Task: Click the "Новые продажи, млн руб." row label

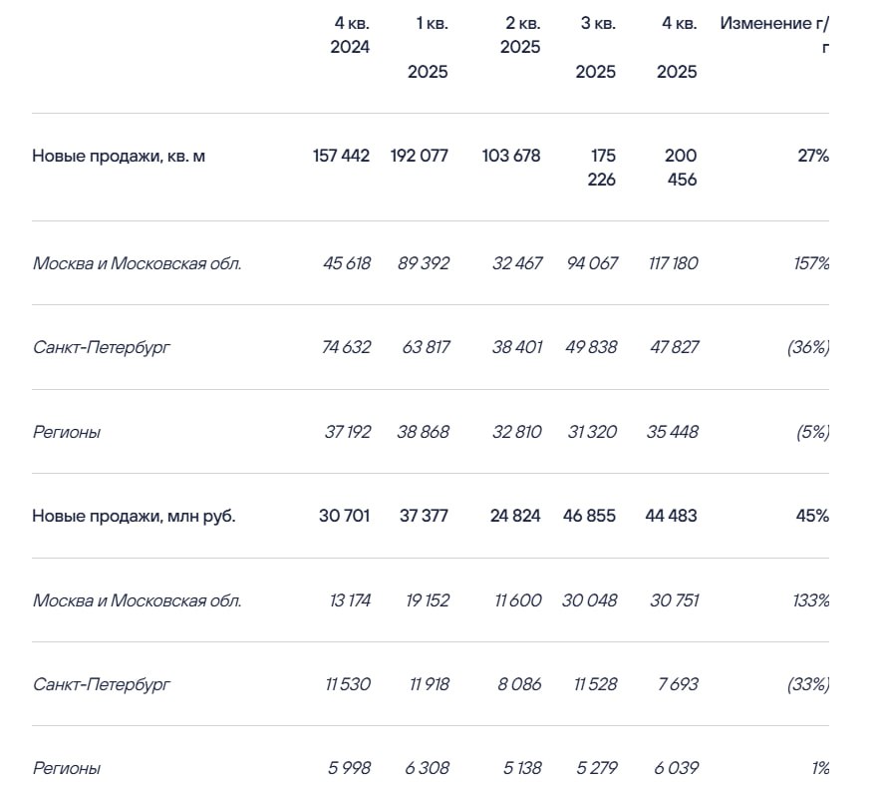Action: (x=134, y=516)
